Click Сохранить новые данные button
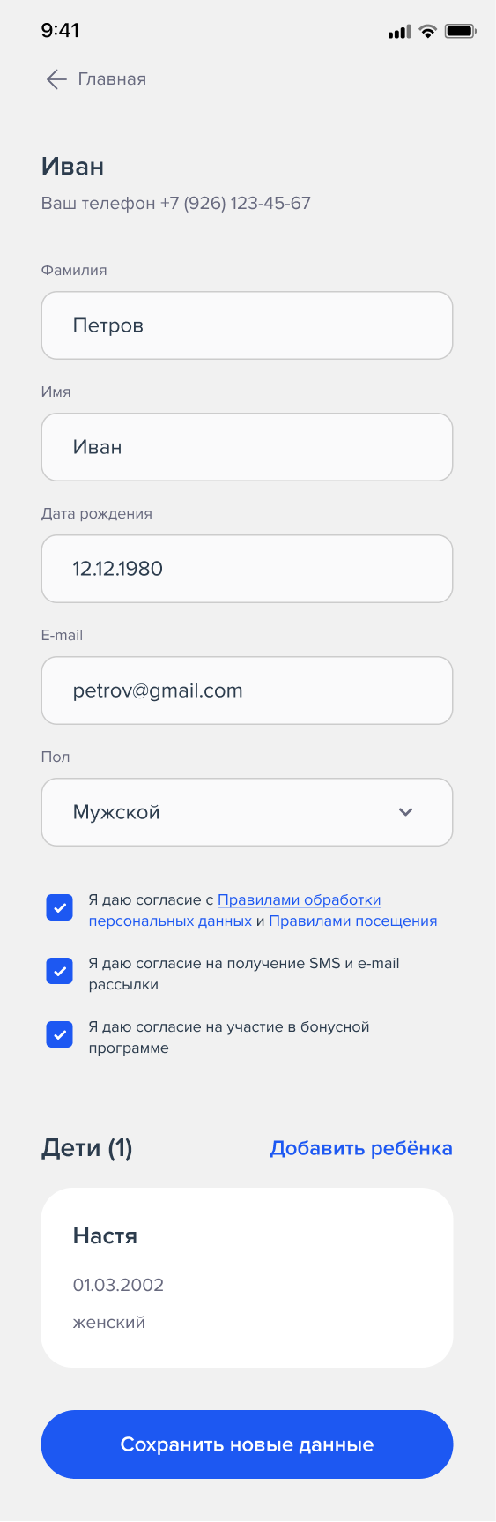This screenshot has height=1522, width=496. pyautogui.click(x=247, y=1444)
